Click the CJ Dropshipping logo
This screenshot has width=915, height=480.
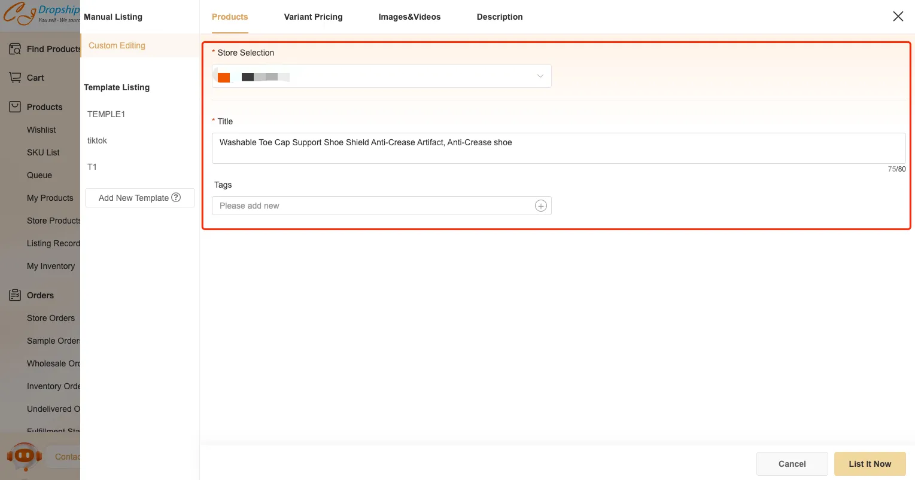(x=40, y=14)
